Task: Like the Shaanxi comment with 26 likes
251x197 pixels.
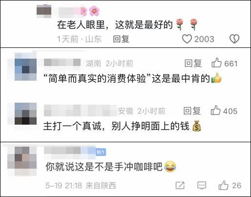Action: pyautogui.click(x=223, y=185)
